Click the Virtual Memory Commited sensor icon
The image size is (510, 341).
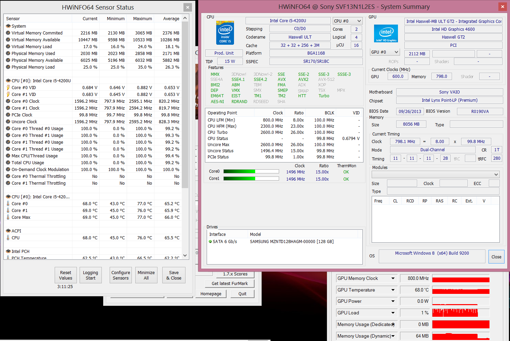8,33
